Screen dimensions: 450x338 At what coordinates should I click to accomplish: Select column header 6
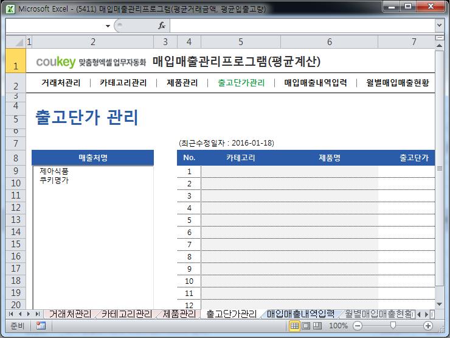pyautogui.click(x=330, y=42)
